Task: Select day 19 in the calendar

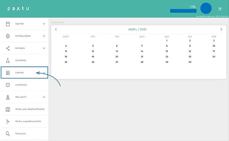Action: click(93, 57)
